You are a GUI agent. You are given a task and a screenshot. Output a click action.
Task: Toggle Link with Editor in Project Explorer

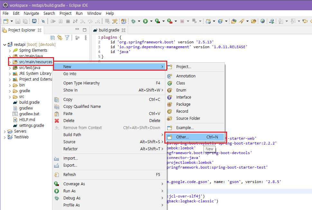point(60,38)
